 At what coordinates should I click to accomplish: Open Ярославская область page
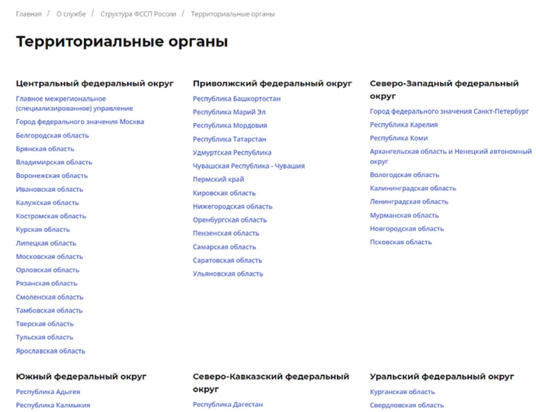click(50, 351)
